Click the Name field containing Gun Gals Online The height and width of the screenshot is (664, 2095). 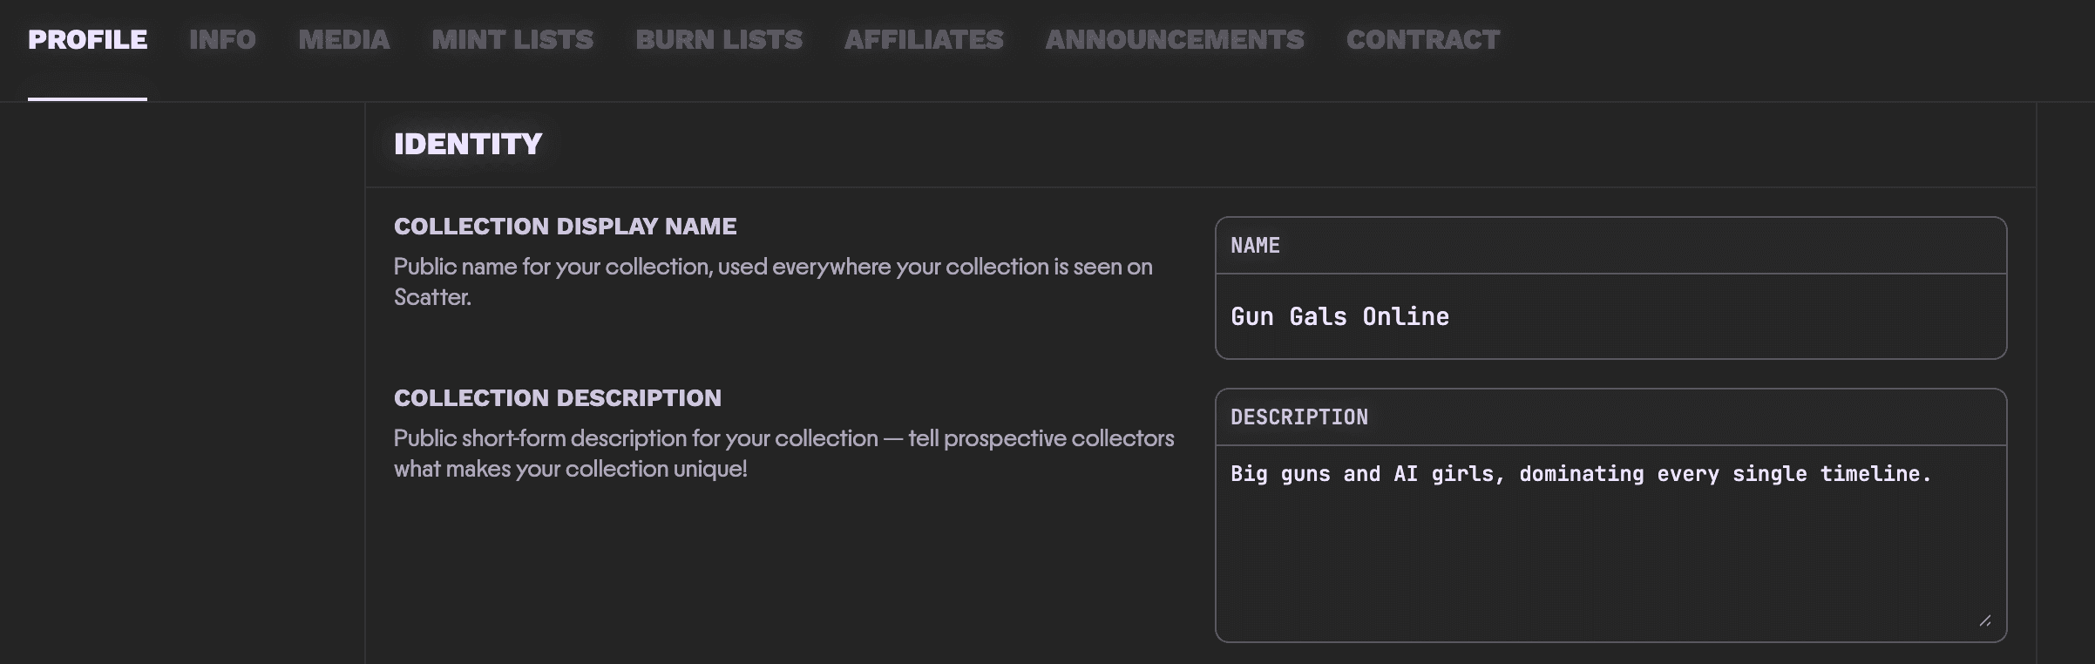click(x=1610, y=316)
